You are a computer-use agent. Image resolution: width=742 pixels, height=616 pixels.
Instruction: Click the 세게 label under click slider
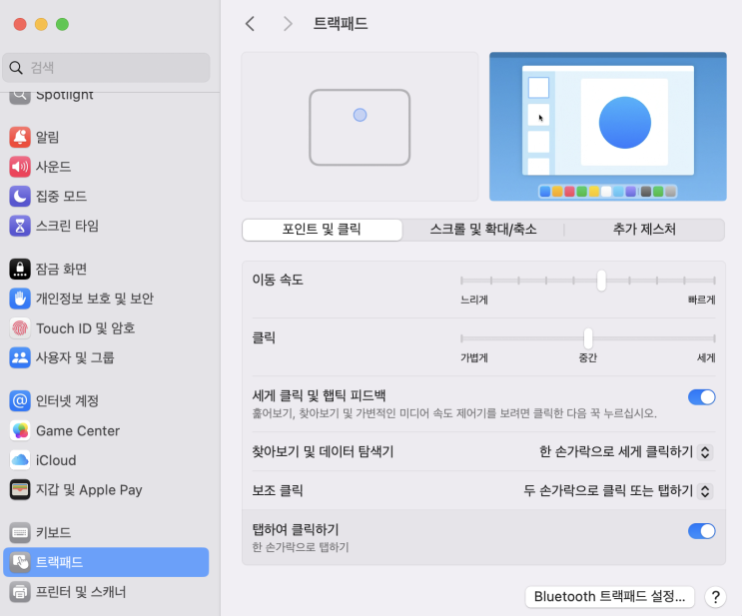click(706, 357)
